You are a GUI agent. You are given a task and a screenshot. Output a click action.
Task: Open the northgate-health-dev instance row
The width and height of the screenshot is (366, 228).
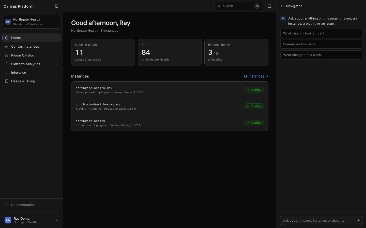coord(170,90)
